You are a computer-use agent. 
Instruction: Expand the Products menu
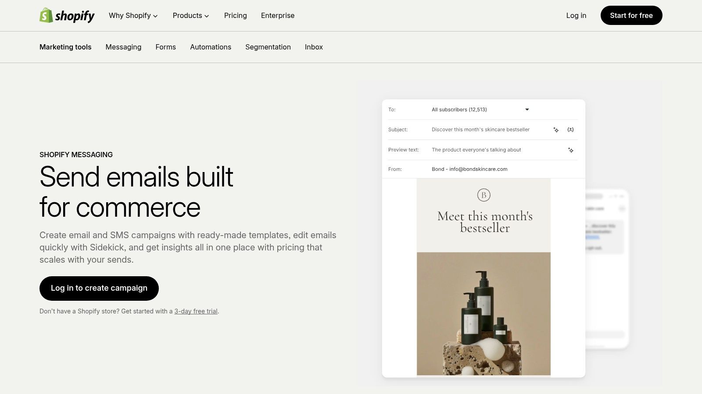point(191,15)
